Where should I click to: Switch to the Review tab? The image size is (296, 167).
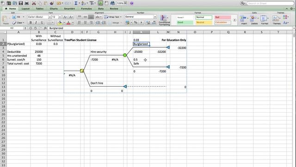(114, 9)
